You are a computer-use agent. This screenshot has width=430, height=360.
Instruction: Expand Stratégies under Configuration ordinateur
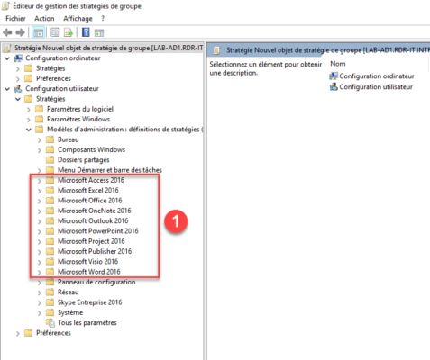pos(18,68)
